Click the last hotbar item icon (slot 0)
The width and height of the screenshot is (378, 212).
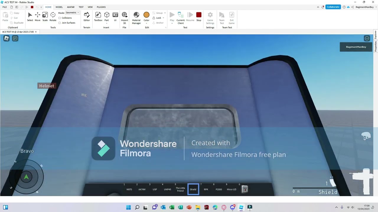pyautogui.click(x=245, y=189)
